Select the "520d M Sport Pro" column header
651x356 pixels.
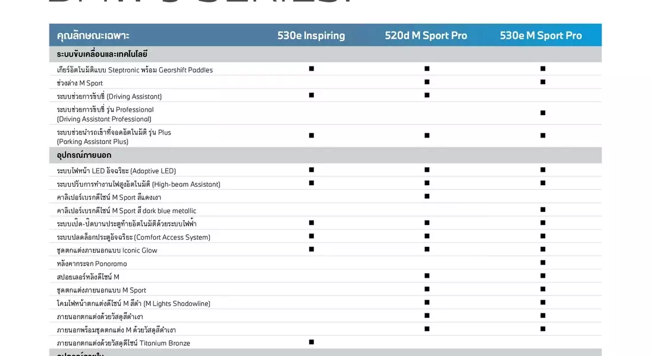pos(426,36)
